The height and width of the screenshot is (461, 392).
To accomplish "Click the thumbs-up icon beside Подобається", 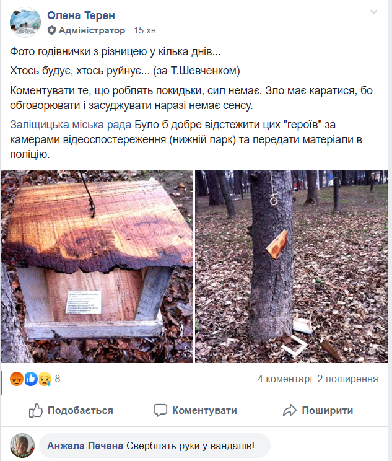I will [x=36, y=410].
